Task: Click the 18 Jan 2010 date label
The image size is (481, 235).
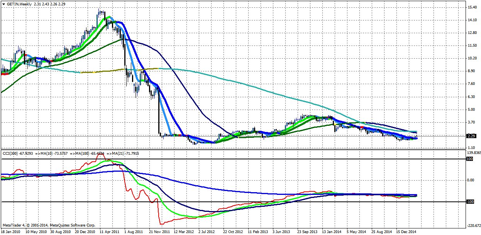Action: coord(10,232)
